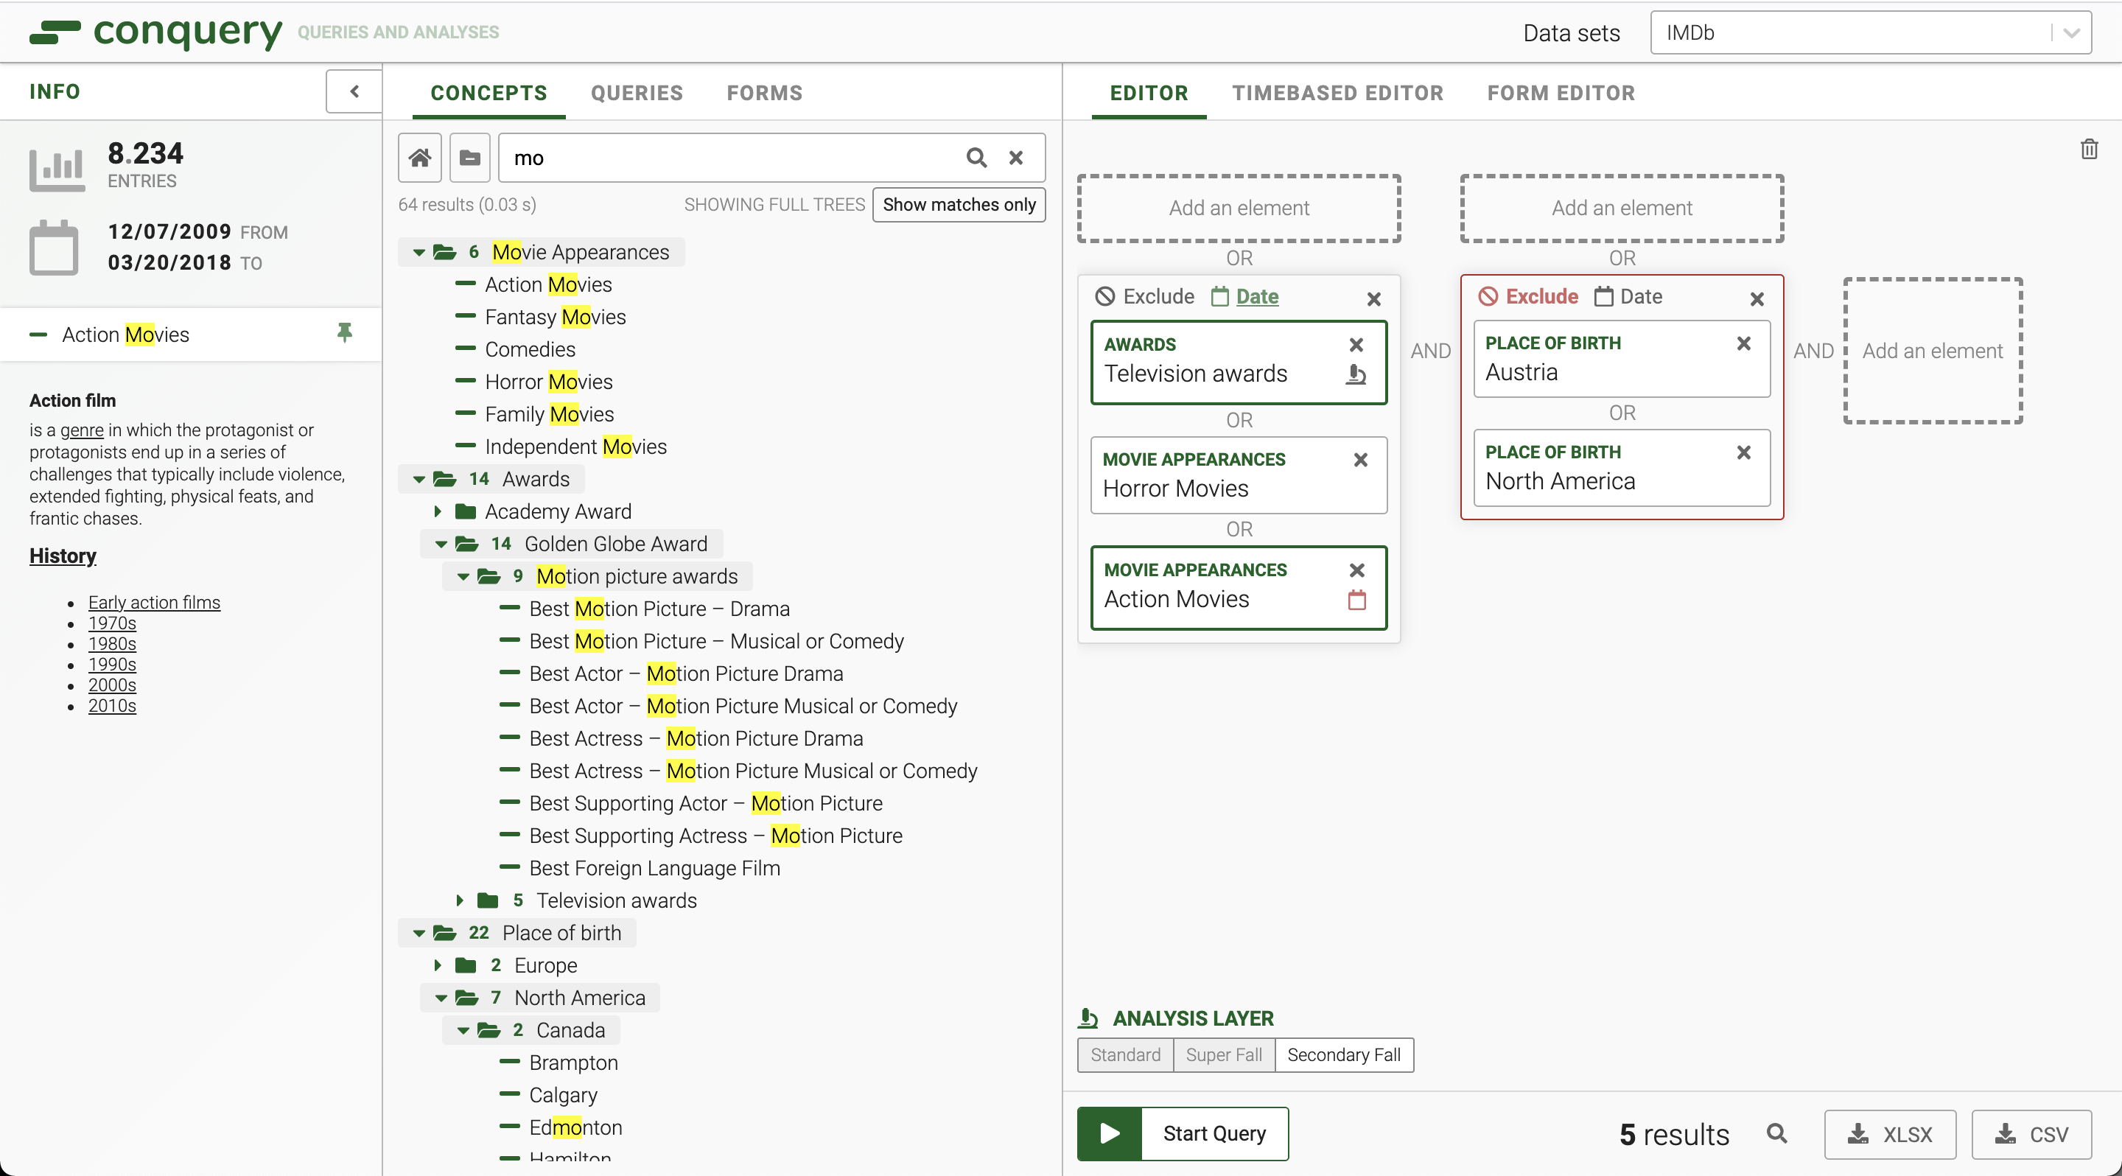Expand the Academy Award folder
The image size is (2122, 1176).
[438, 511]
